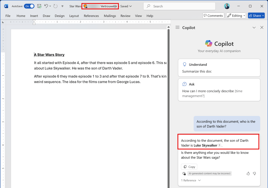The width and height of the screenshot is (268, 188).
Task: Open the Editing mode dropdown
Action: (236, 16)
